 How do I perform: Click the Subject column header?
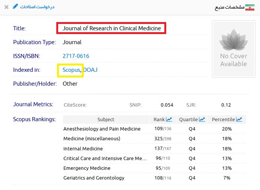[106, 119]
